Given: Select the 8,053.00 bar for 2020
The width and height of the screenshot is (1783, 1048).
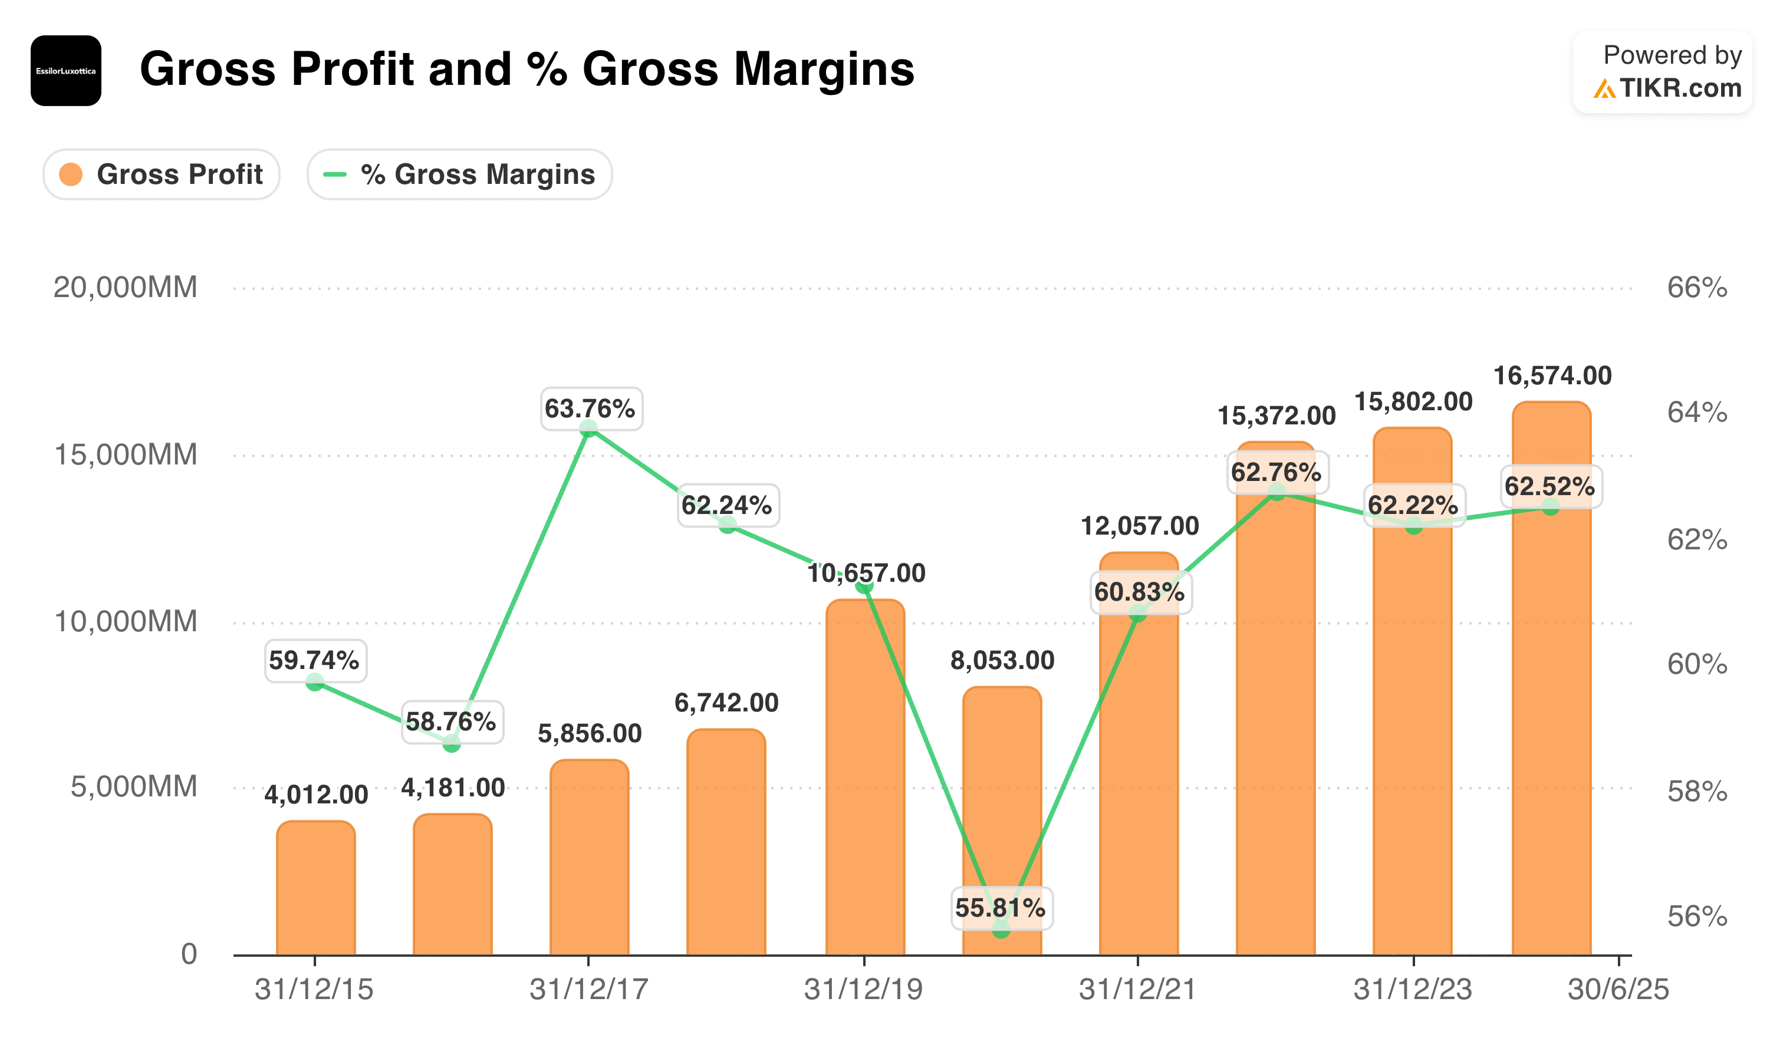Looking at the screenshot, I should (1002, 821).
